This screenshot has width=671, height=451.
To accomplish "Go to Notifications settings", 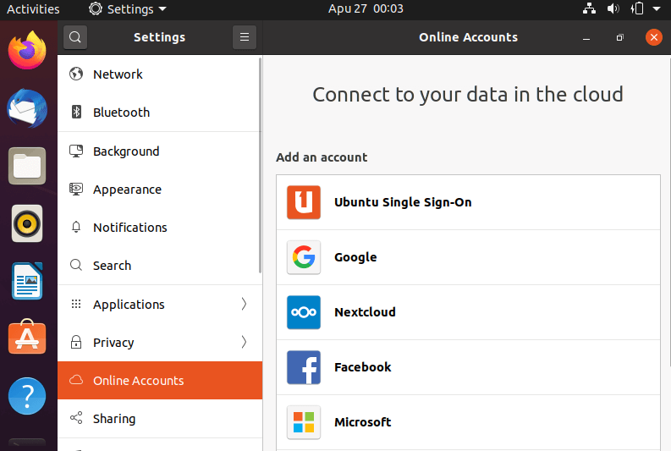I will pyautogui.click(x=129, y=228).
